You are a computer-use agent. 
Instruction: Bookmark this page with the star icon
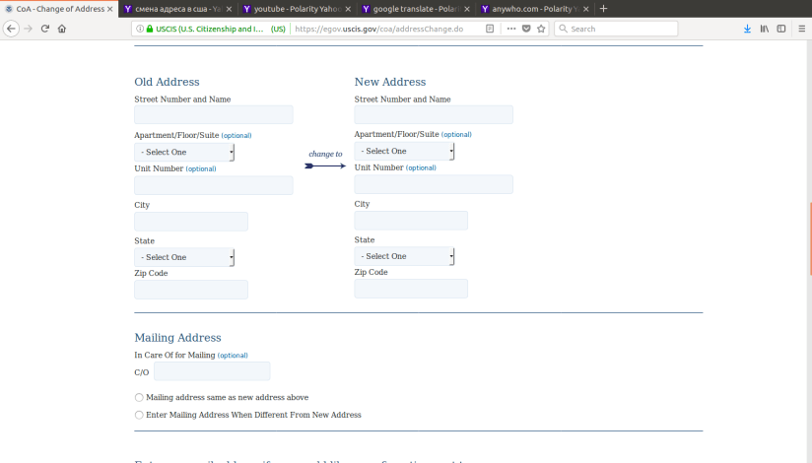click(541, 29)
